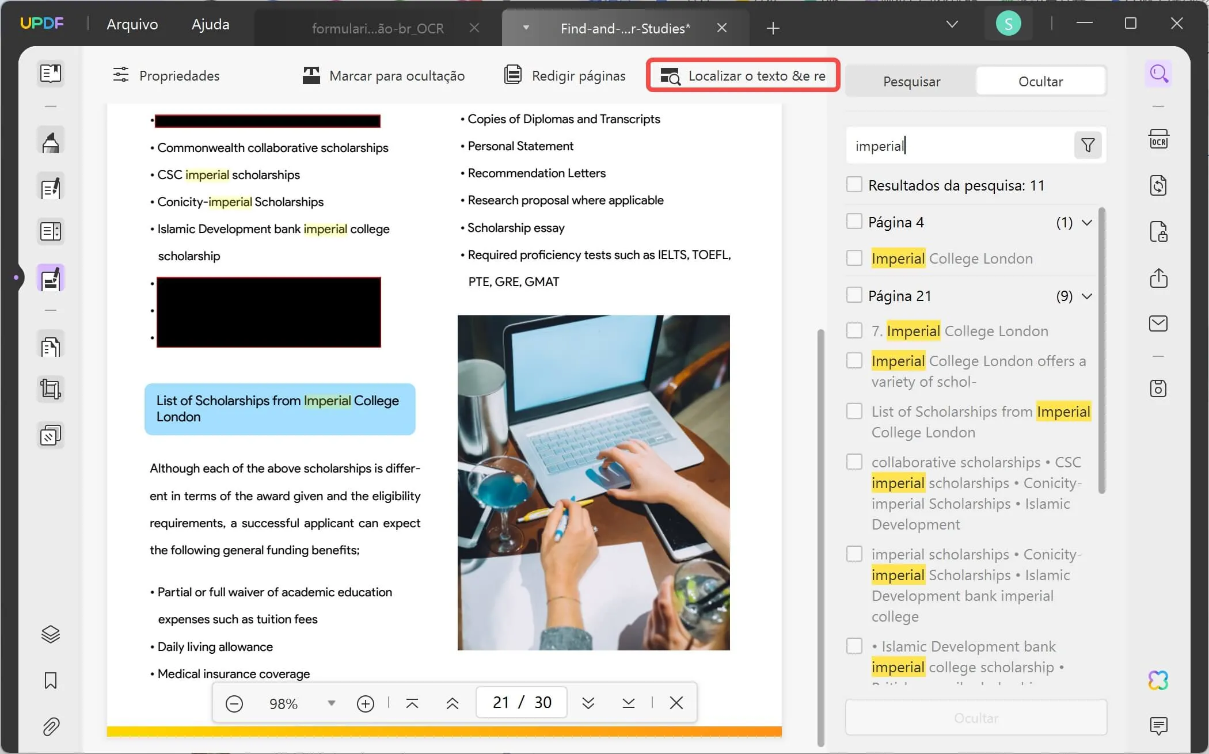Select the Highlighter annotation tool
Image resolution: width=1209 pixels, height=754 pixels.
click(51, 140)
